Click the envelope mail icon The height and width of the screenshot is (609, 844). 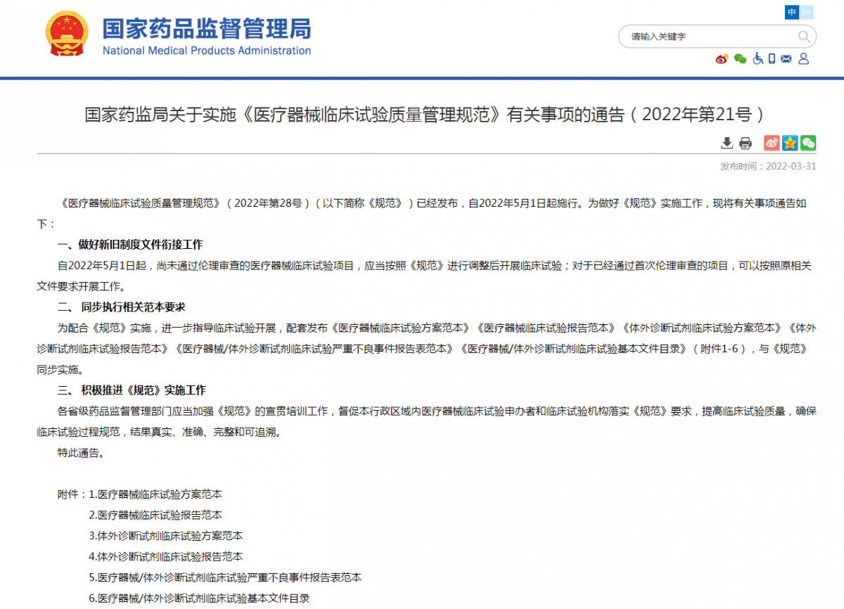[x=786, y=59]
